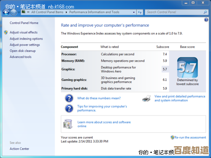Select Performance Information and Tools breadcrumb
The image size is (211, 158).
(x=94, y=12)
